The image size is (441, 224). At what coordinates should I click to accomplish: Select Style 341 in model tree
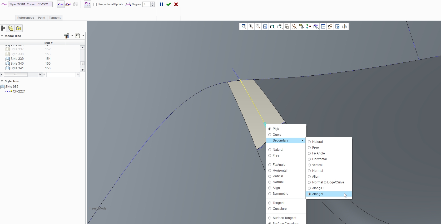coord(17,68)
